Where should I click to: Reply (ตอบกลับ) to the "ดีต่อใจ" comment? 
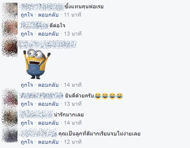48,34
